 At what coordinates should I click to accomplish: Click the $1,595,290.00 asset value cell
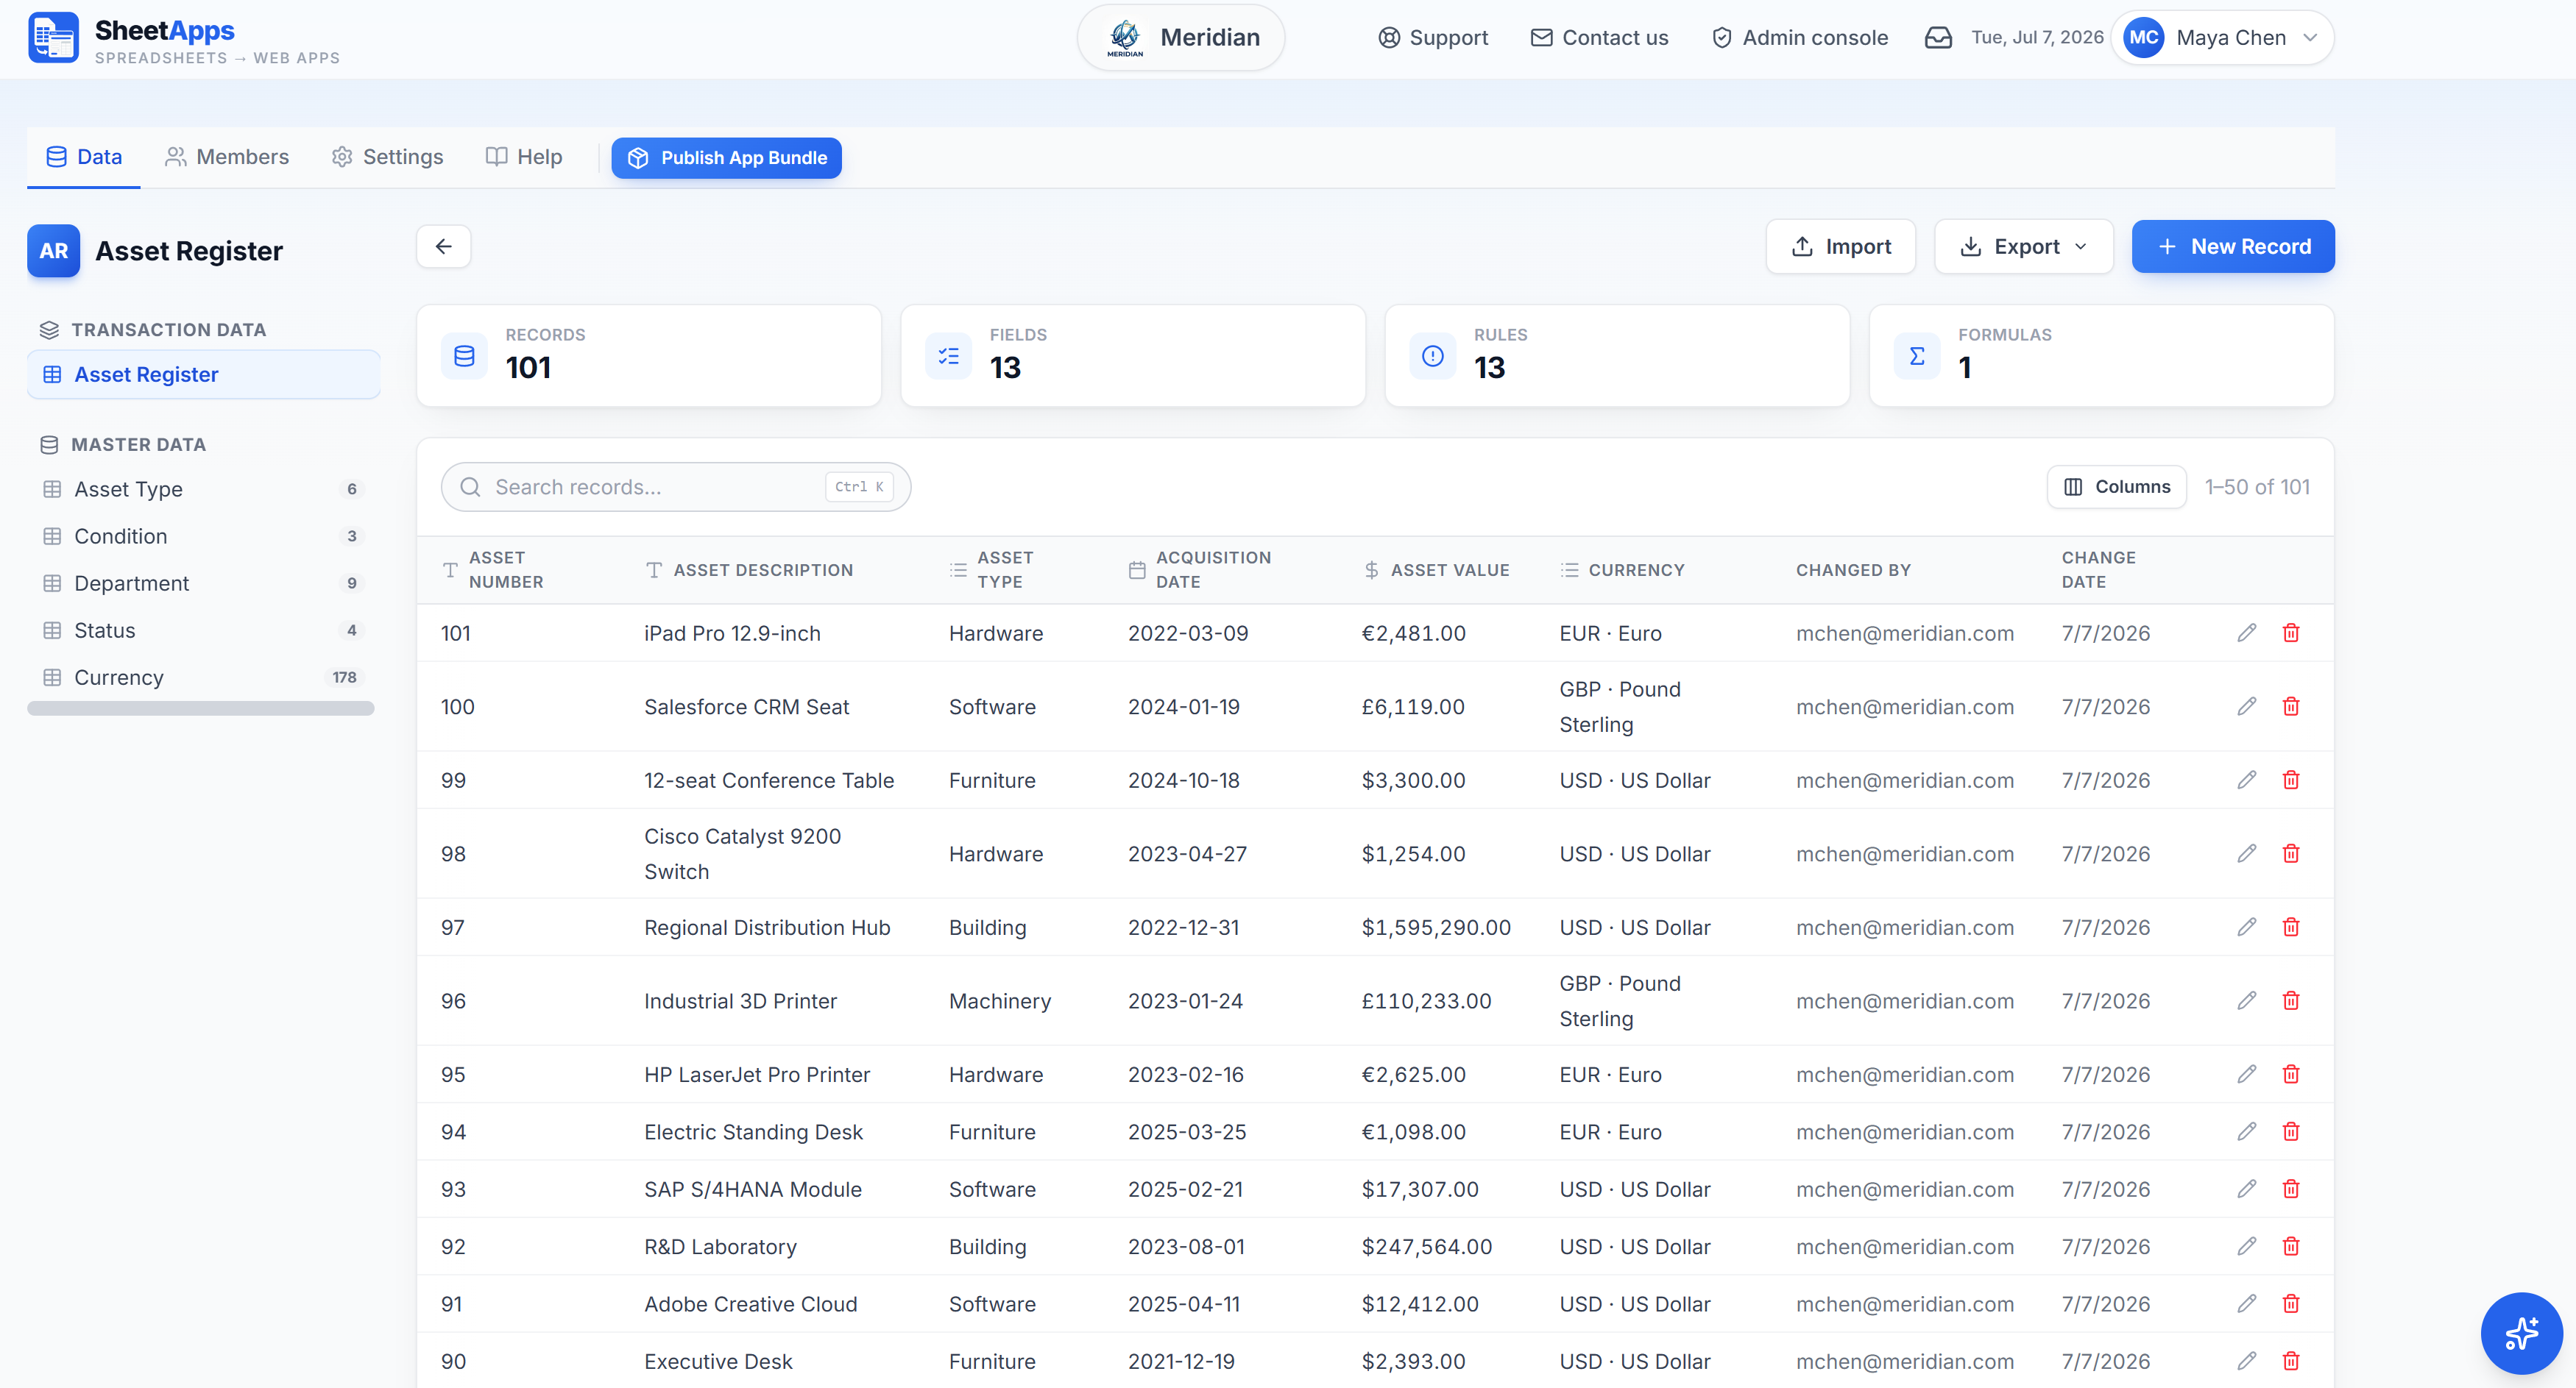(1436, 928)
